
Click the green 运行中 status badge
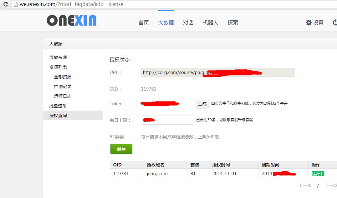pos(318,174)
